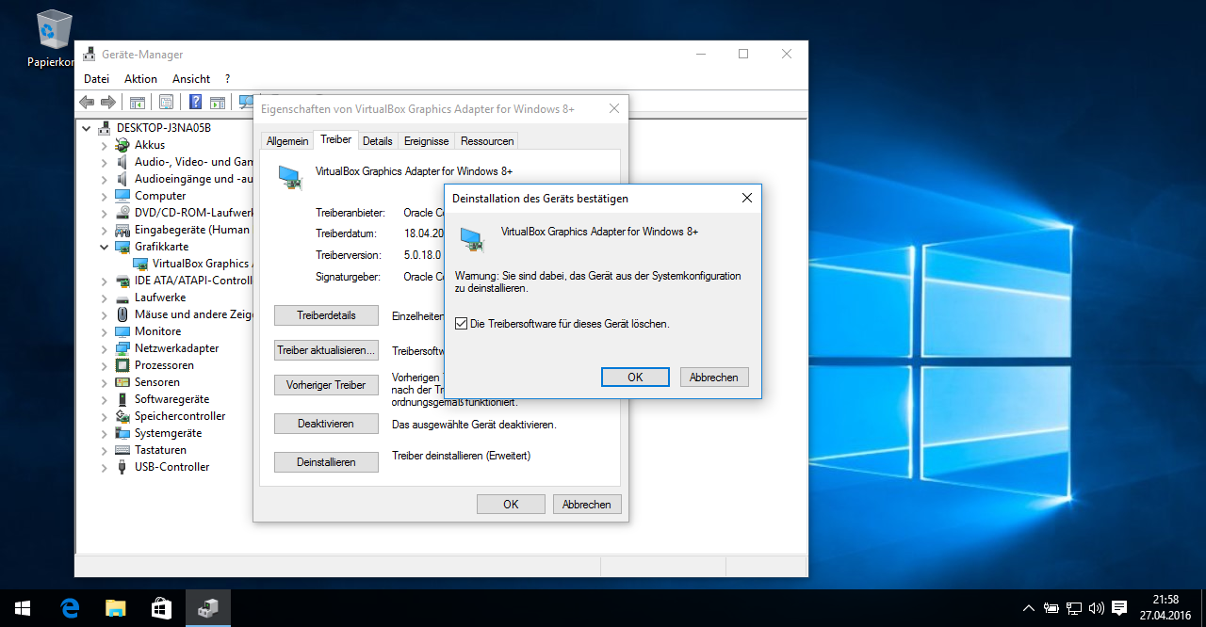
Task: Click Abbrechen in the uninstall confirmation dialog
Action: 713,377
